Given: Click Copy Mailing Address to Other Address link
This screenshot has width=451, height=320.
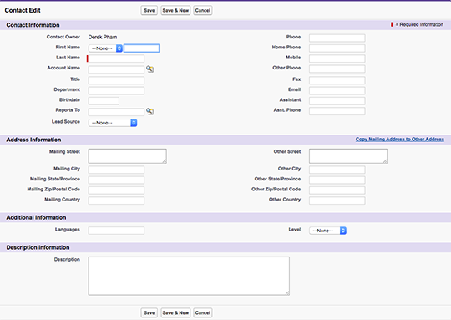Looking at the screenshot, I should [x=400, y=140].
